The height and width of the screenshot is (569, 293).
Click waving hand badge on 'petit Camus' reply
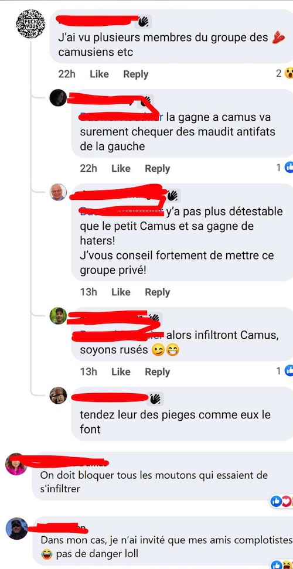point(173,196)
